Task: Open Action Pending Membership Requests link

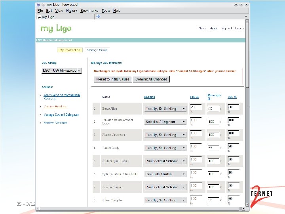Action: coord(62,97)
